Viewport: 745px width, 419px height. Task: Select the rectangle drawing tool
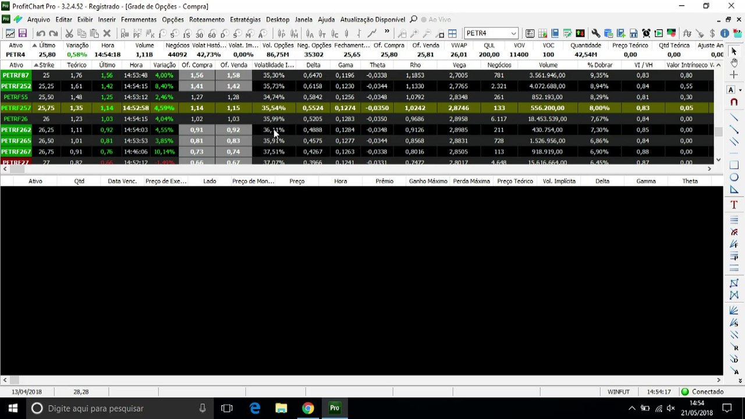pos(734,165)
